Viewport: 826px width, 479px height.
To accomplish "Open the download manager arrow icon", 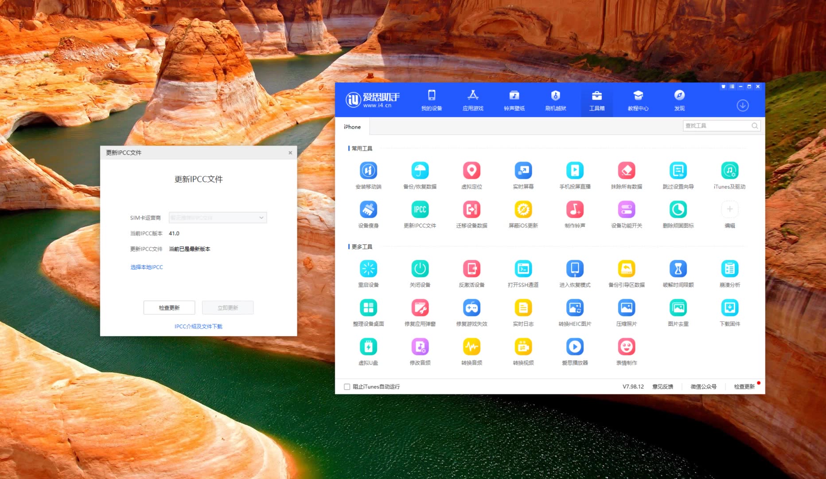I will coord(743,106).
